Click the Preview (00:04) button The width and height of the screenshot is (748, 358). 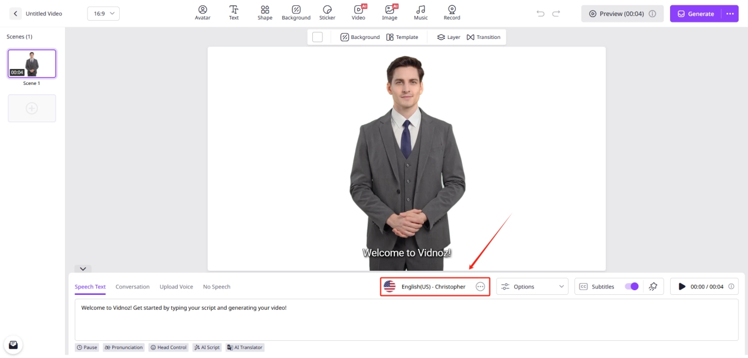[622, 14]
